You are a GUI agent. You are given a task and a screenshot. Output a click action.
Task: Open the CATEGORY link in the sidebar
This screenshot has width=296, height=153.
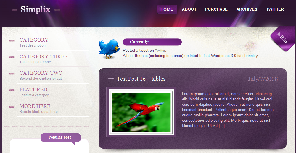[x=34, y=40]
